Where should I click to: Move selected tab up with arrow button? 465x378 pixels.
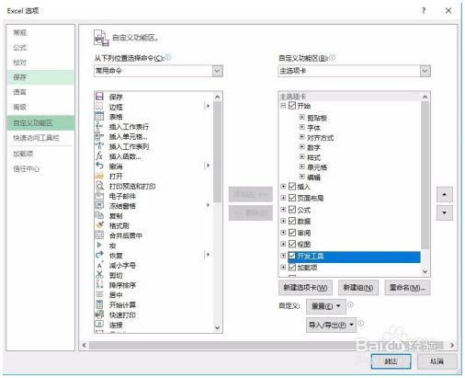click(445, 194)
